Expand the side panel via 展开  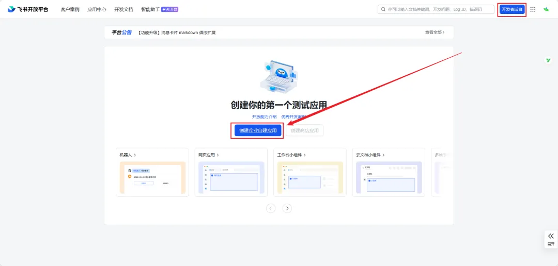pyautogui.click(x=551, y=239)
